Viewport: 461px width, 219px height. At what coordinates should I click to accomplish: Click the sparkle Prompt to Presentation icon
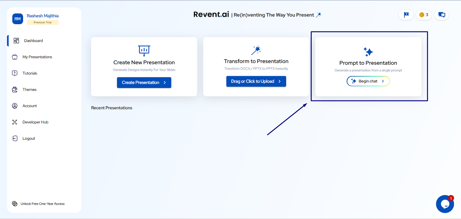click(x=368, y=52)
